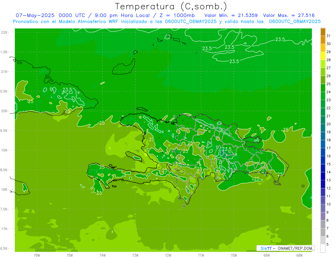Click the '20N' latitude axis label
The height and width of the screenshot is (259, 336).
(x=4, y=111)
